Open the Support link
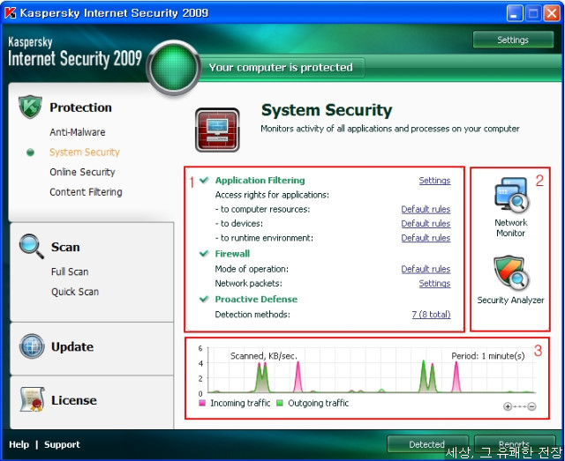The height and width of the screenshot is (461, 565). [62, 444]
